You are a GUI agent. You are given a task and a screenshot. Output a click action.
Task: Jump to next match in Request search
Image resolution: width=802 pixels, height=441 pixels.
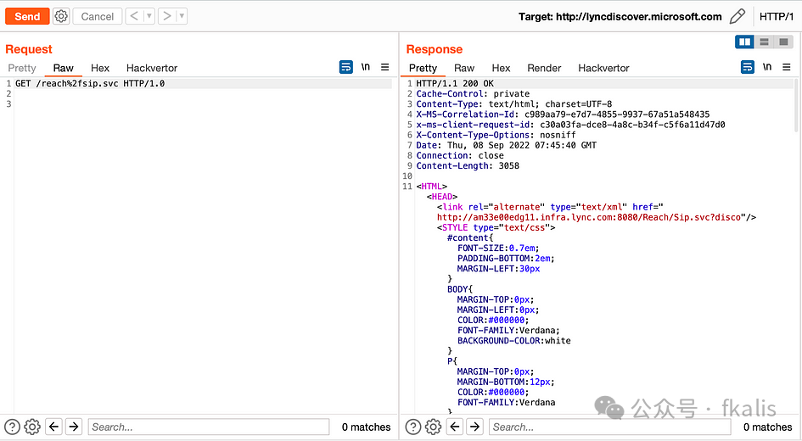point(74,427)
